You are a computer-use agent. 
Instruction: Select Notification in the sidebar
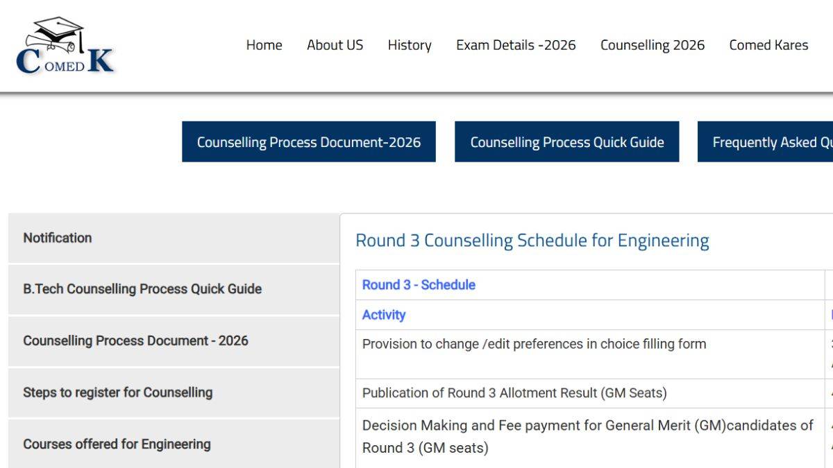point(174,238)
